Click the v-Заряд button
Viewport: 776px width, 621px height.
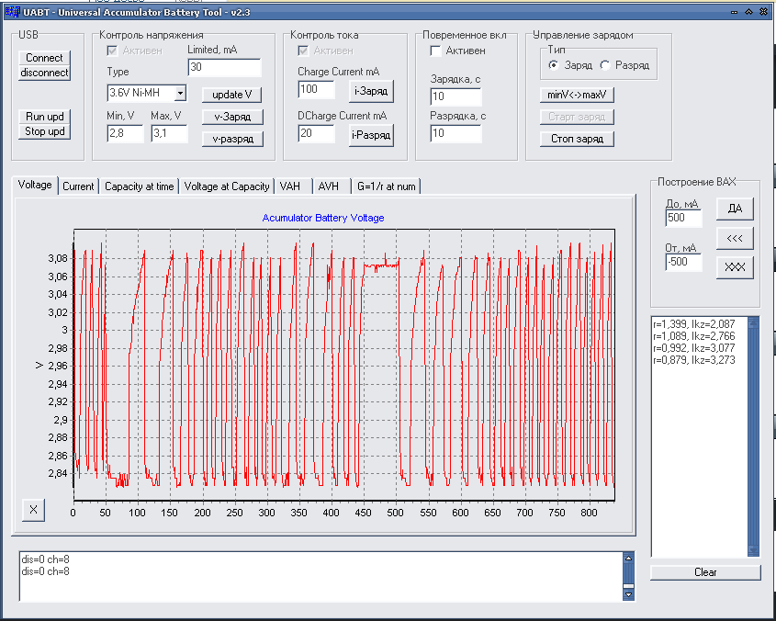pyautogui.click(x=232, y=117)
